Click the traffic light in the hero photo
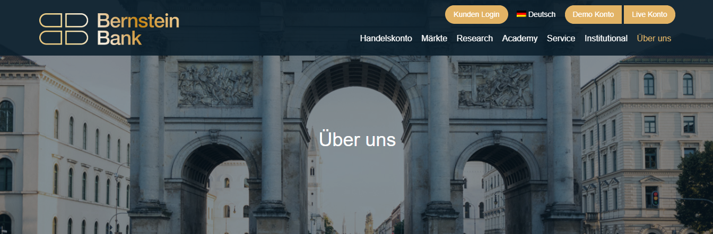 [656, 199]
